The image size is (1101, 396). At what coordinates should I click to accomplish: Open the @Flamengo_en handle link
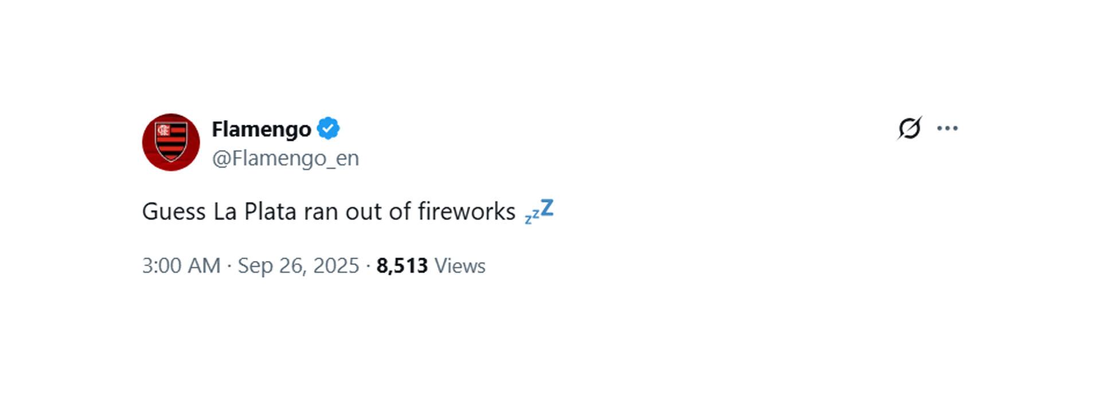(x=286, y=158)
